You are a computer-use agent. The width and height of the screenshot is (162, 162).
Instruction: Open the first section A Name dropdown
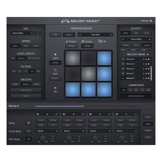coord(47,131)
